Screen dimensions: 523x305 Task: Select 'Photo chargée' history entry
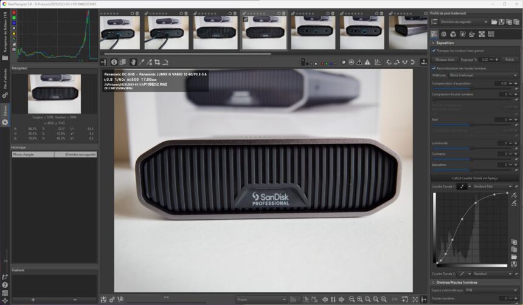click(54, 154)
